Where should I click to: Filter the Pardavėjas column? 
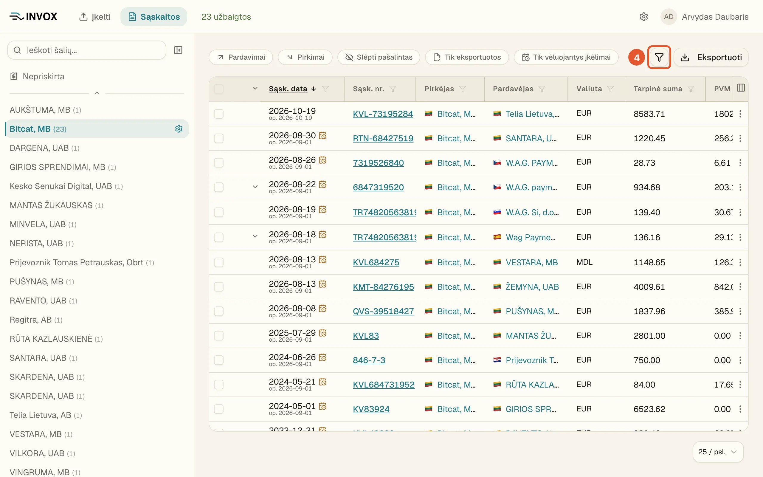[542, 89]
